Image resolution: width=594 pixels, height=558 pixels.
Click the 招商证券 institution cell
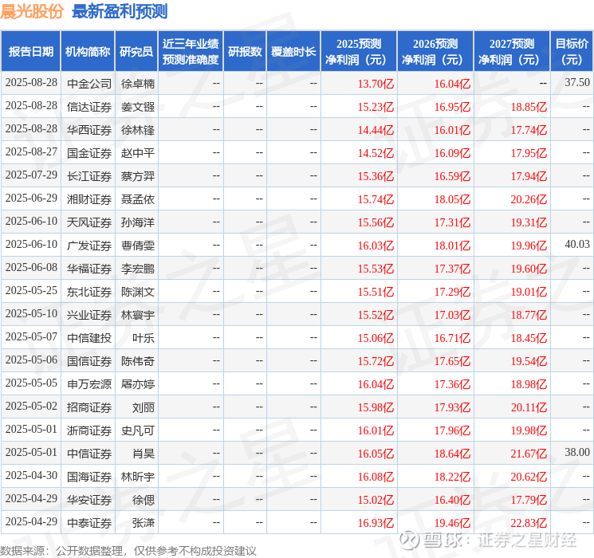tap(89, 407)
